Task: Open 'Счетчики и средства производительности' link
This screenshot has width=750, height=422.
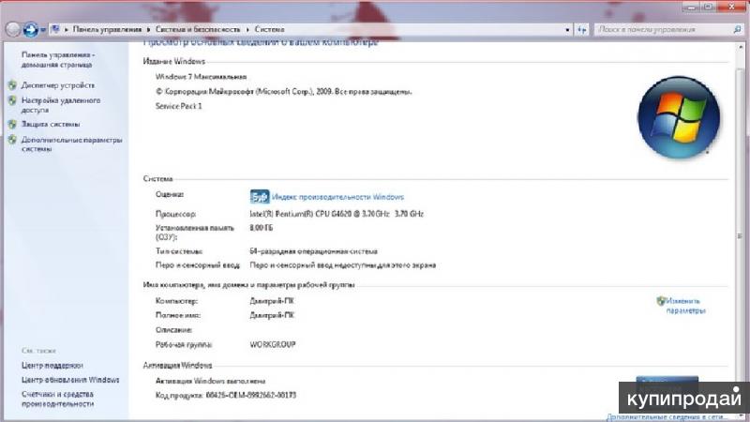Action: tap(57, 399)
